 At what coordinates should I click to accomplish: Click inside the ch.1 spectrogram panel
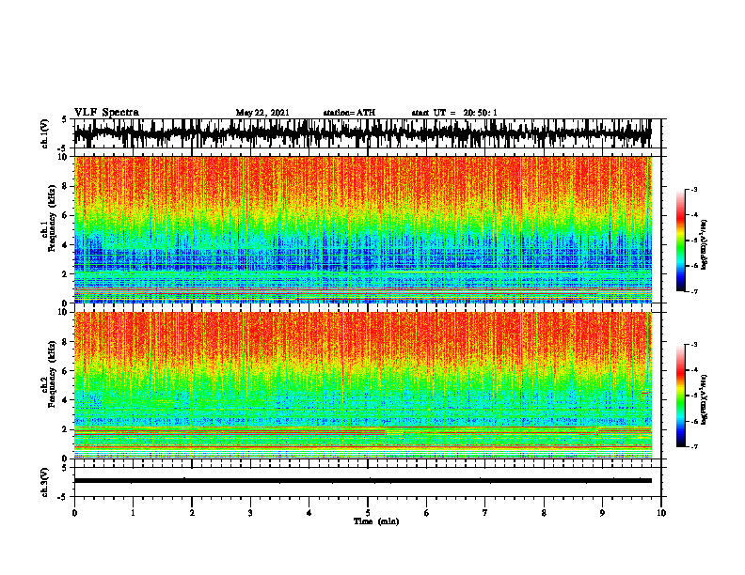point(362,229)
